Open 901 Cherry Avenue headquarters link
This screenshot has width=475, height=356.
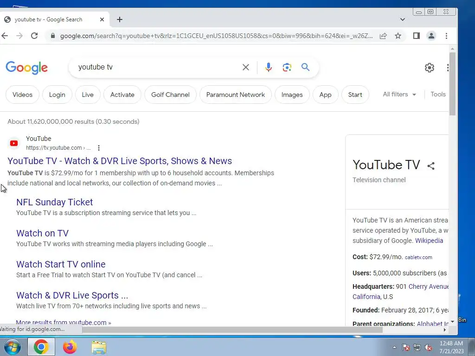428,286
